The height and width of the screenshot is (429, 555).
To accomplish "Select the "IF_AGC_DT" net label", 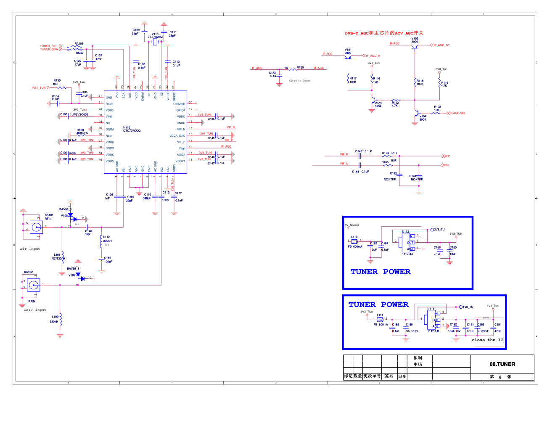I will click(441, 45).
